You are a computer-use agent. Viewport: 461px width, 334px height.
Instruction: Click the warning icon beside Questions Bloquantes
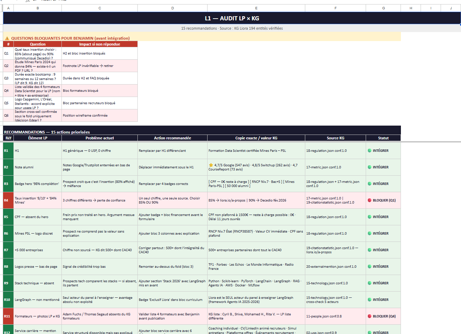[x=7, y=38]
